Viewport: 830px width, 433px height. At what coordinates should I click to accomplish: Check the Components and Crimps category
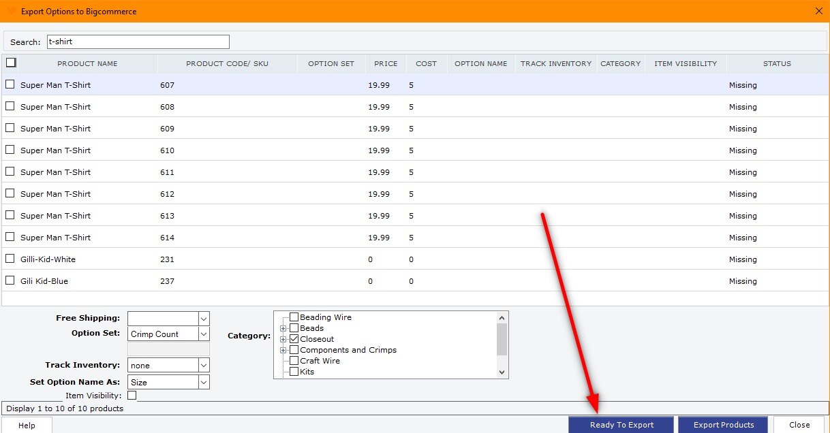click(294, 350)
